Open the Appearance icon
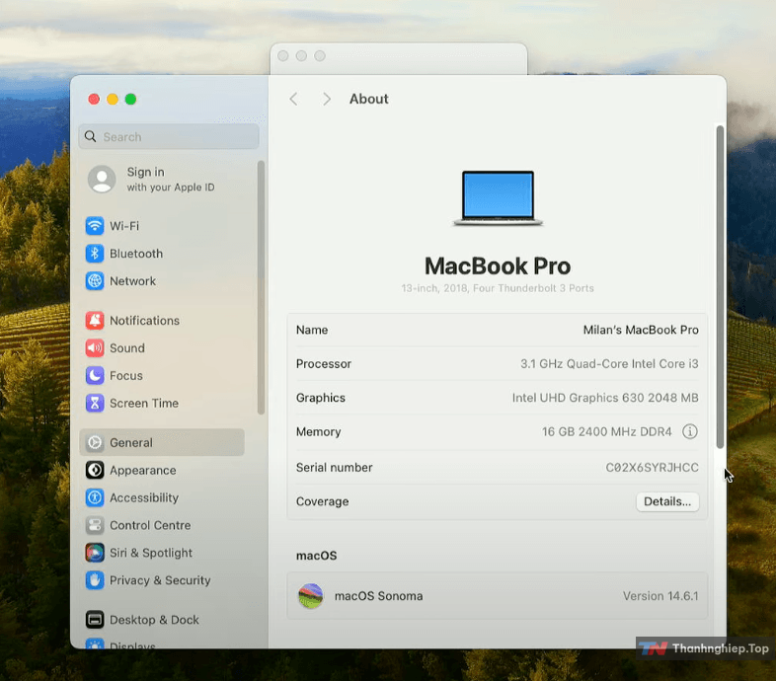 (x=95, y=470)
